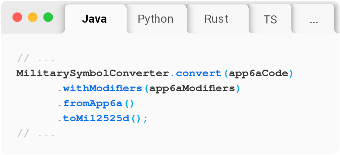Click the red close window dot
The image size is (340, 155).
[17, 17]
